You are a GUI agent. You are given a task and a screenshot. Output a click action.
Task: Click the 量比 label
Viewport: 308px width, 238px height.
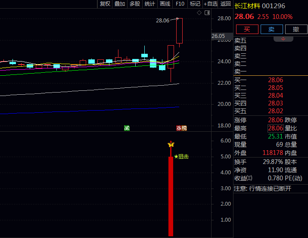(x=291, y=128)
